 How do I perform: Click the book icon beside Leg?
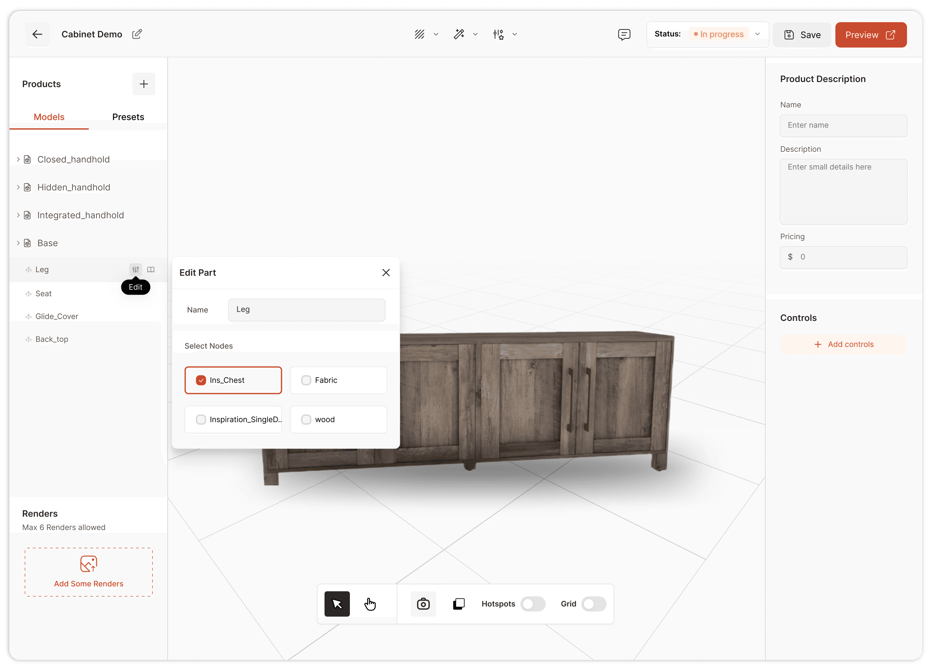151,270
